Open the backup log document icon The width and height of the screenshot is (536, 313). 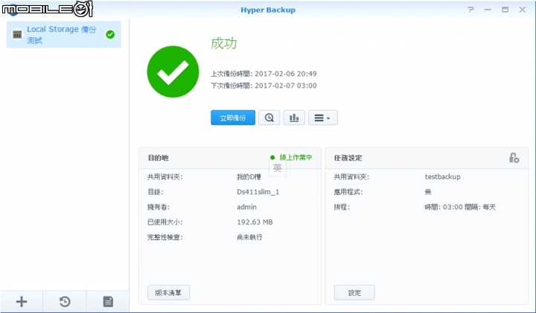pos(108,301)
